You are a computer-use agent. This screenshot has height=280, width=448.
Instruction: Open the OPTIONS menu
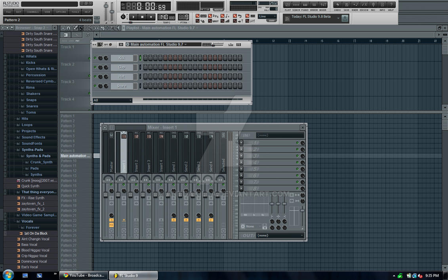(x=61, y=12)
